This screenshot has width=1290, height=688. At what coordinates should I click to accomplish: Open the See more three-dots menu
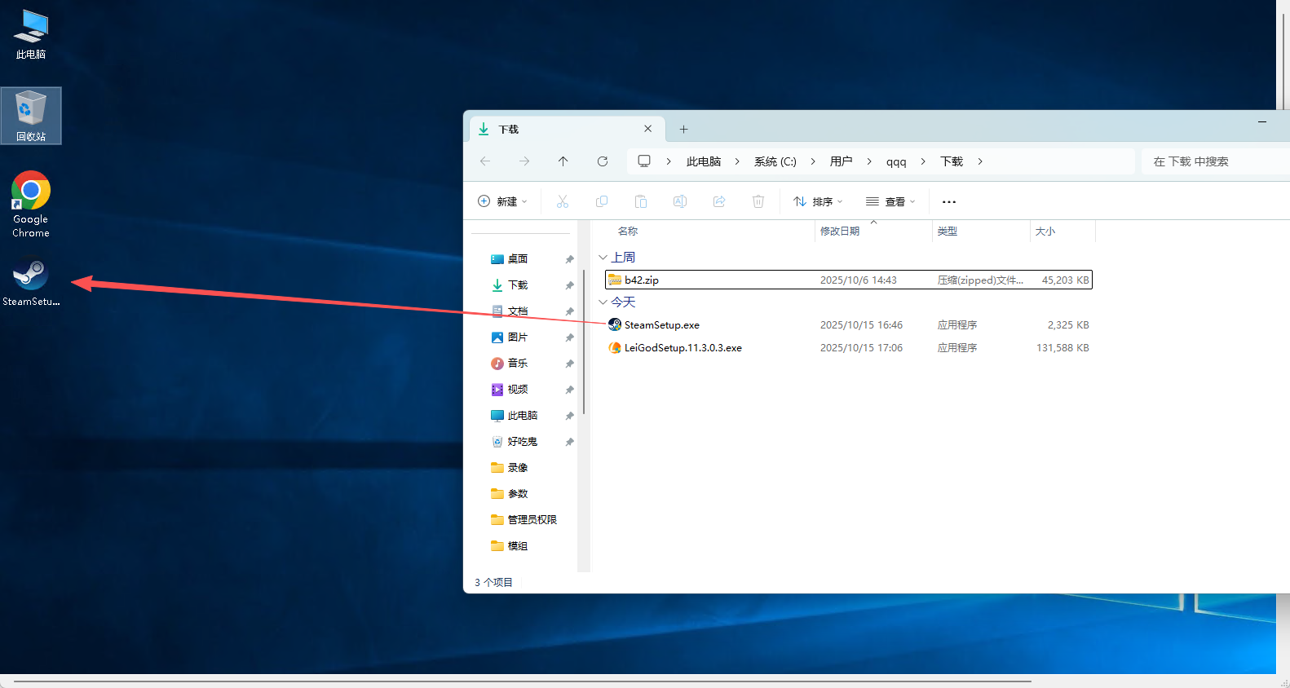click(949, 201)
